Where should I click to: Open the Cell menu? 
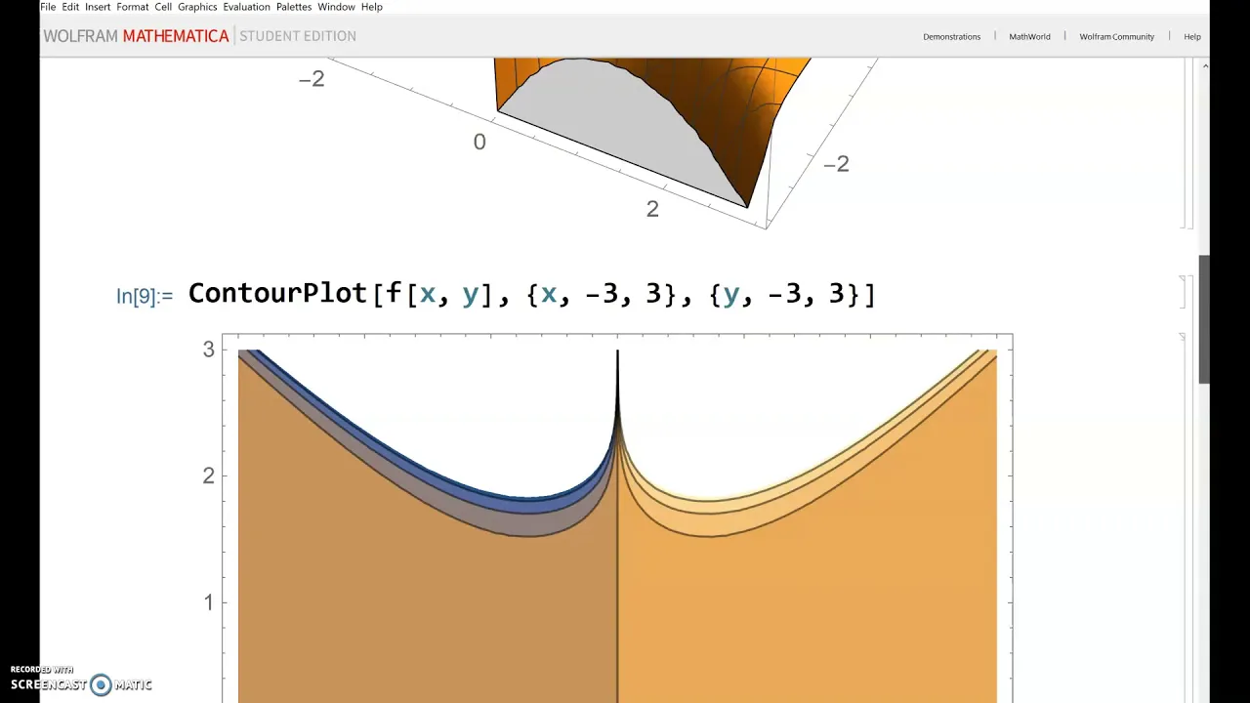coord(163,7)
